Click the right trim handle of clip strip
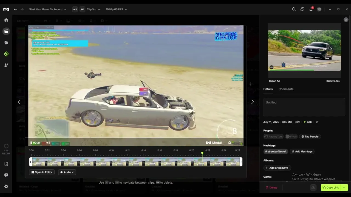This screenshot has height=197, width=351. (241, 162)
